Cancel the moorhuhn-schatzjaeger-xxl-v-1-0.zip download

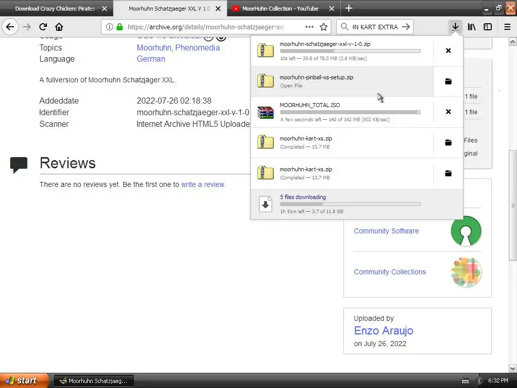click(x=448, y=51)
